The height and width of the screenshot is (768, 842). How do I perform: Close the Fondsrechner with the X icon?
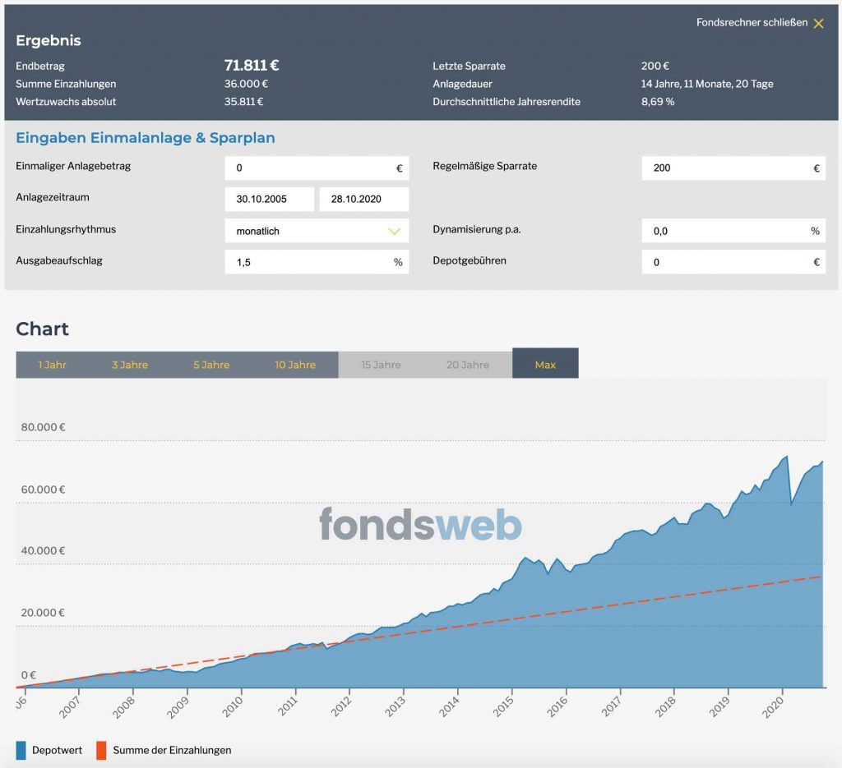(818, 23)
